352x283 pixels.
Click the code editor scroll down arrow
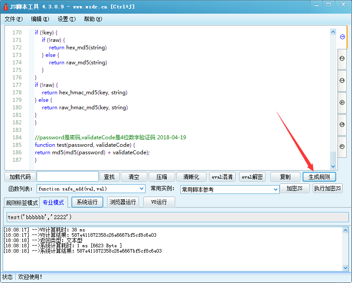tap(333, 166)
